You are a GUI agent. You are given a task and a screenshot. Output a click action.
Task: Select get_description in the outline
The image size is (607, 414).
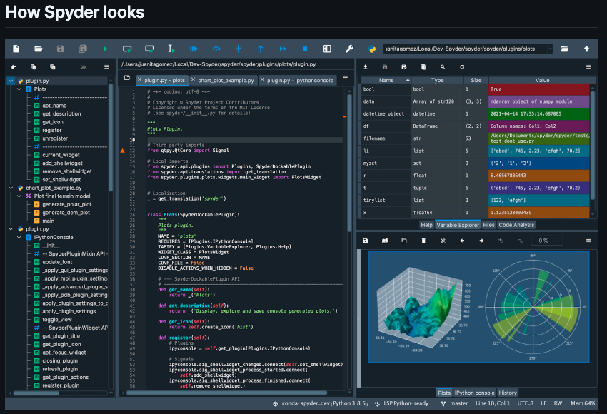coord(61,113)
